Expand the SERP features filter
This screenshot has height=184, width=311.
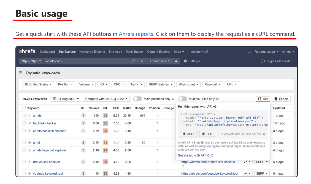[160, 84]
